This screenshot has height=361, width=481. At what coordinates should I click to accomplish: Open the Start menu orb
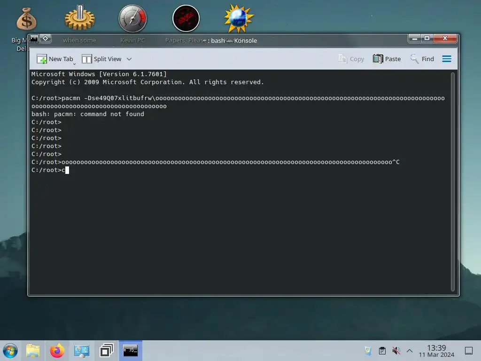click(x=10, y=351)
